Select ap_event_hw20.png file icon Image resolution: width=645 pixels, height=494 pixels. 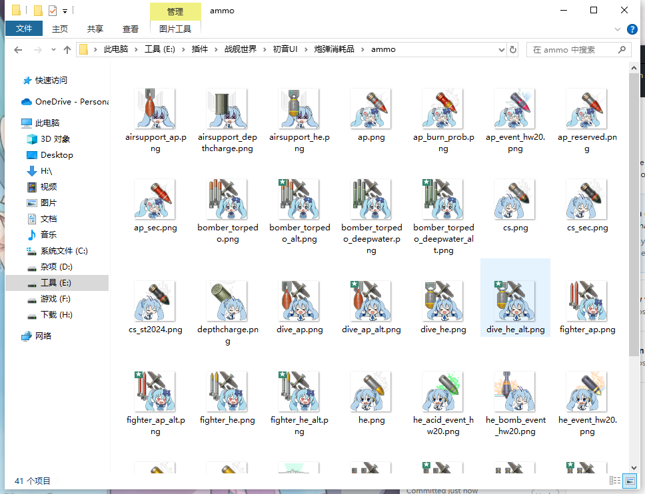click(515, 109)
